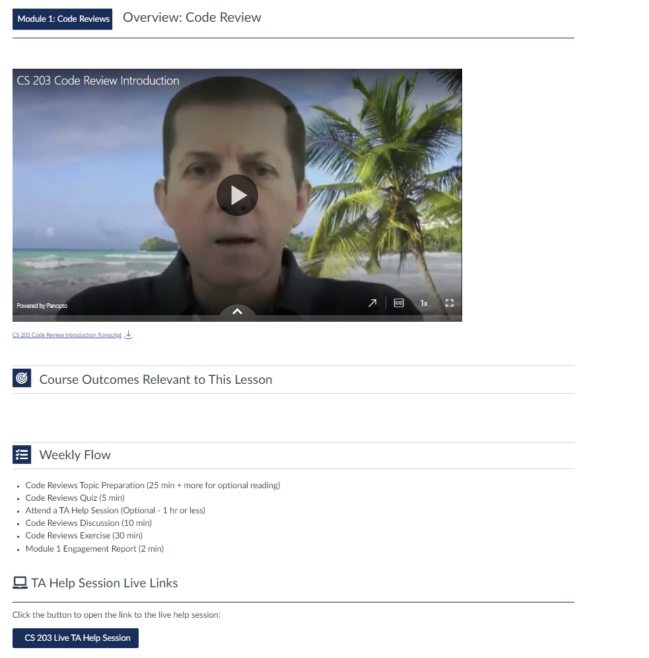Click the Powered by Panopto label
Viewport: 649px width, 658px height.
click(42, 306)
